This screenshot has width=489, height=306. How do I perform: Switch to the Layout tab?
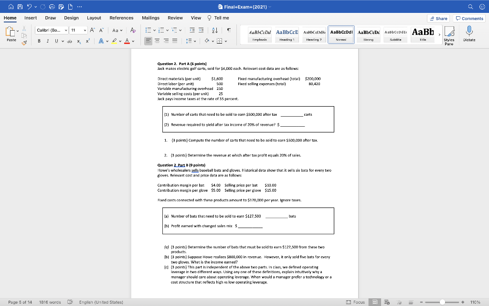click(x=94, y=18)
